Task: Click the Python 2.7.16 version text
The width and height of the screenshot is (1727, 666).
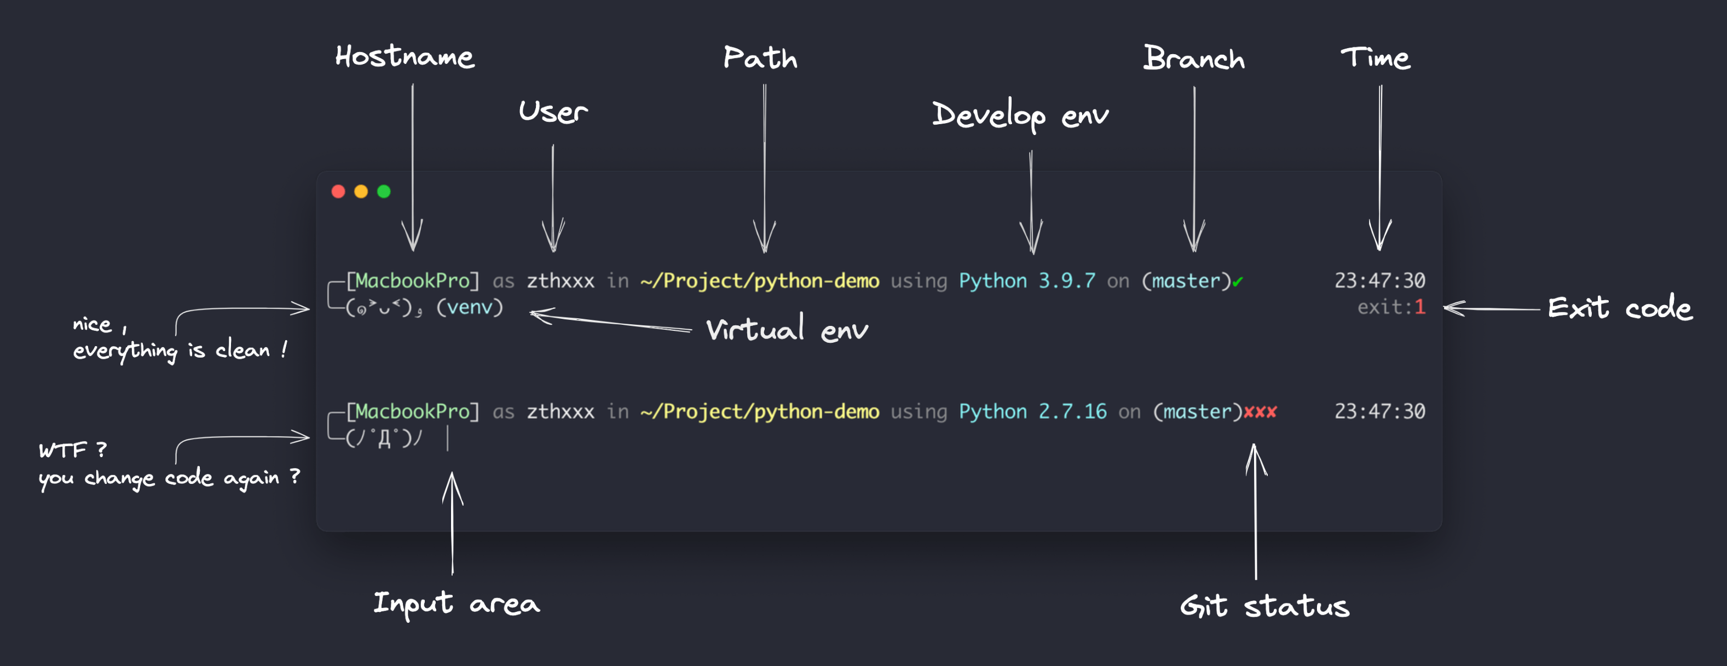Action: [x=1032, y=411]
